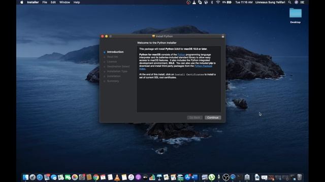Viewport: 325px width, 182px height.
Task: Click the user name Linnaeus Sung Yelifari
Action: (270, 2)
